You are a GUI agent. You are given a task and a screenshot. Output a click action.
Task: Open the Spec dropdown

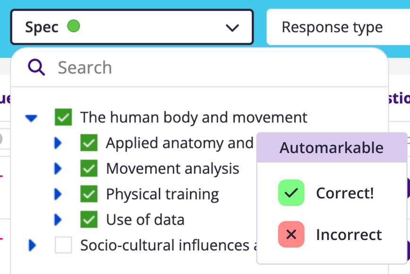132,27
